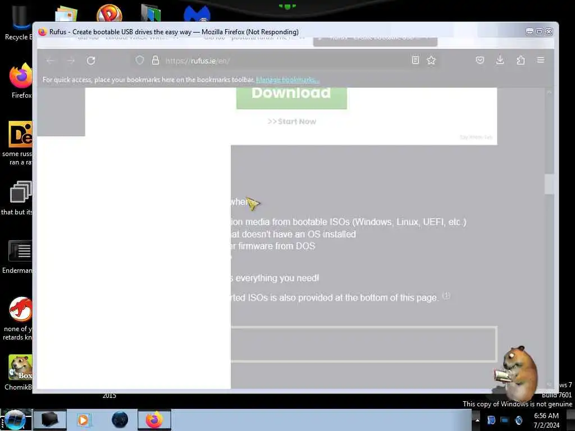Click the rufus.ie address bar
This screenshot has width=575, height=431.
coord(286,61)
